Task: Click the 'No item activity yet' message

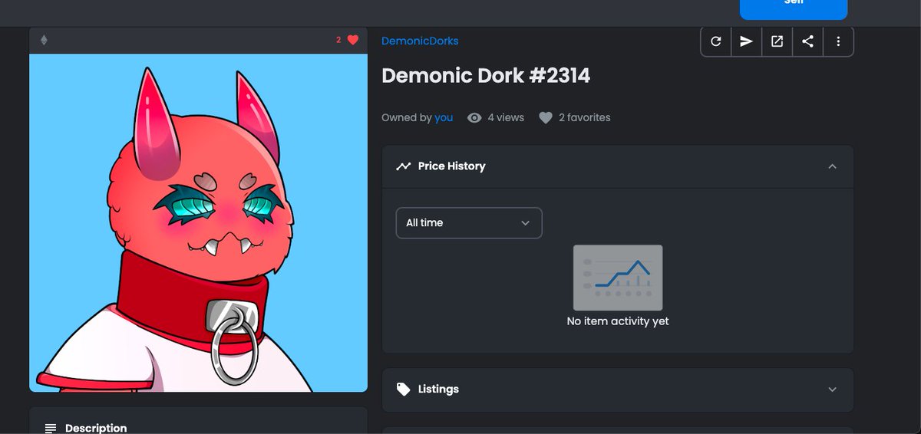Action: click(x=618, y=321)
